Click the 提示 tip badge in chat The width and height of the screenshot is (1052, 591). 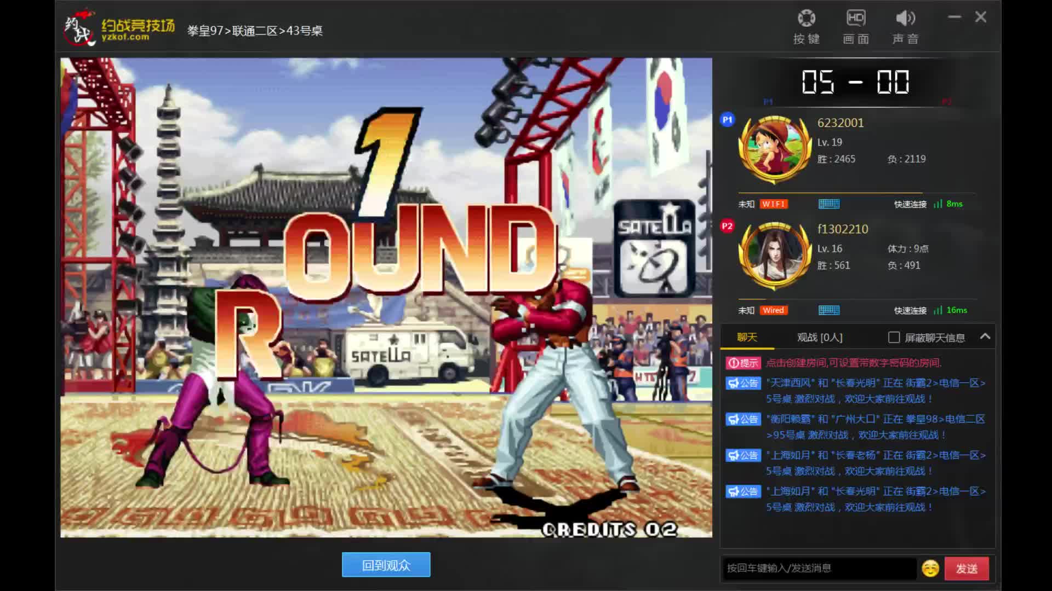tap(743, 363)
